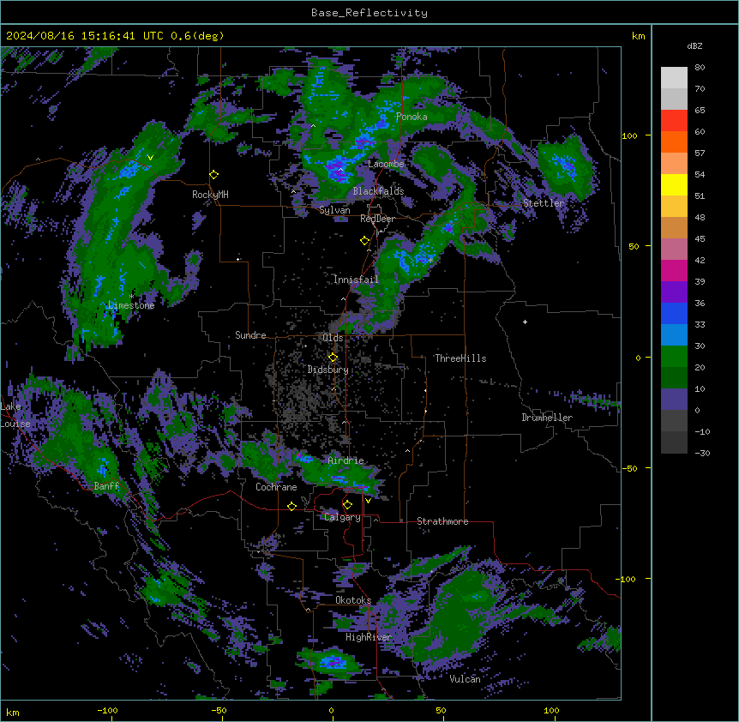The width and height of the screenshot is (739, 722).
Task: Click the -100 tick label on bottom axis
Action: click(107, 710)
